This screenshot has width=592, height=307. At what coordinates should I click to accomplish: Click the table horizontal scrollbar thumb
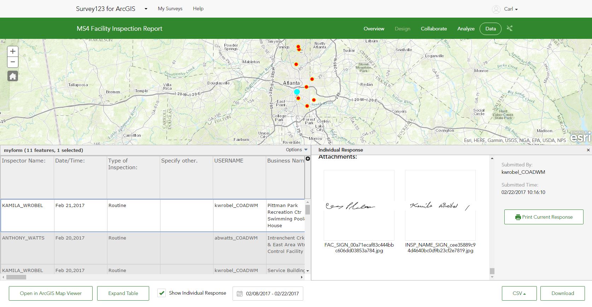[x=16, y=277]
